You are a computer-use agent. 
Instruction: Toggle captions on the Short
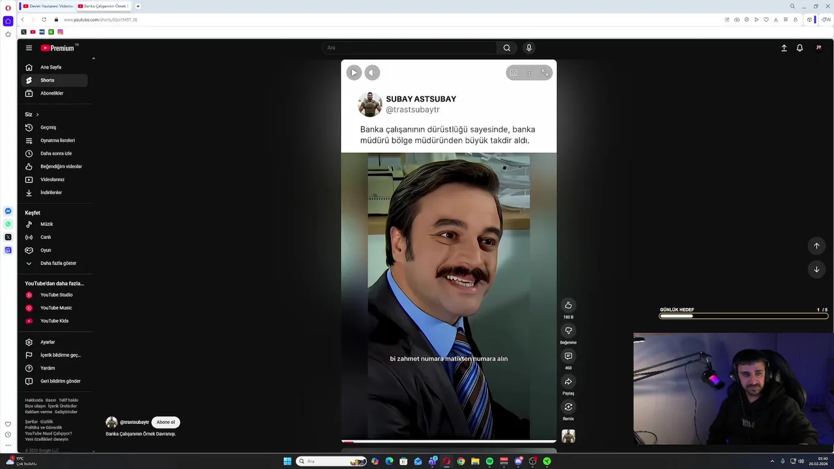(513, 72)
